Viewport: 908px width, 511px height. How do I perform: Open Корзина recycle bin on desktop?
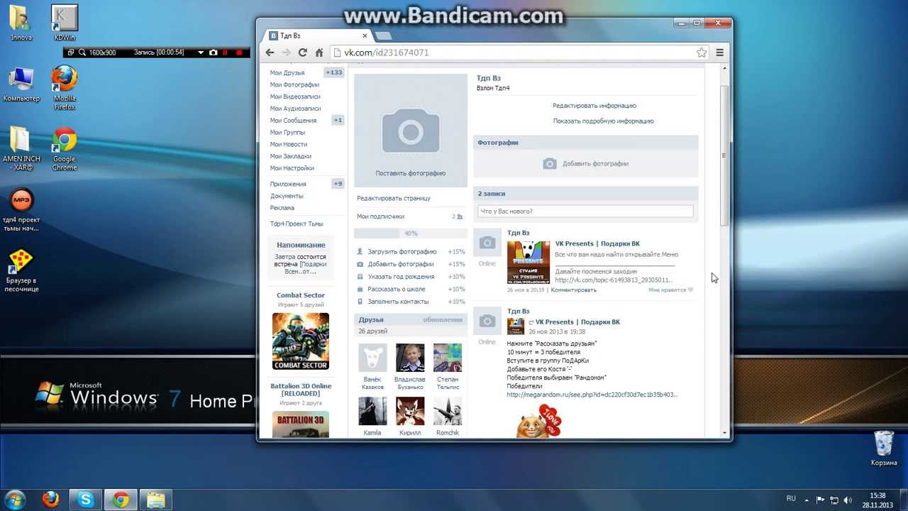pyautogui.click(x=884, y=449)
